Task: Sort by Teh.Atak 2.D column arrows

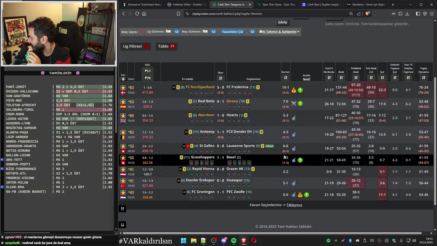Action: pos(371,78)
